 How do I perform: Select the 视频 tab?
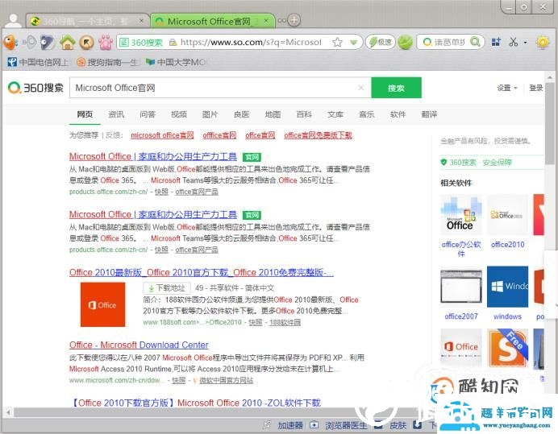(x=179, y=114)
